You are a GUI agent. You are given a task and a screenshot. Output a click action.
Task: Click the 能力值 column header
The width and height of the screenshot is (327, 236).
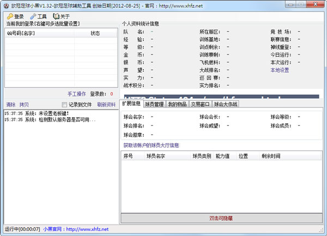225,156
